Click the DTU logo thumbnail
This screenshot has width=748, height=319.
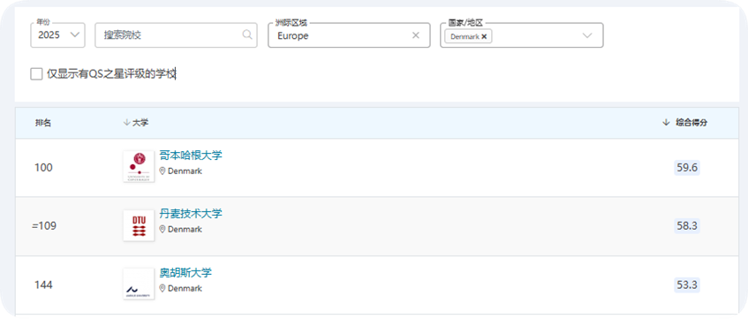click(x=139, y=225)
